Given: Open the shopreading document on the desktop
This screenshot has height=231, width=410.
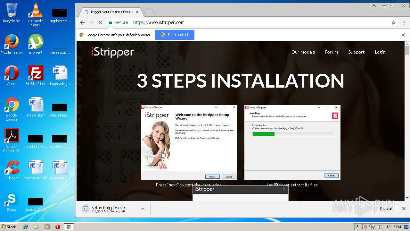Looking at the screenshot, I should pos(60,76).
